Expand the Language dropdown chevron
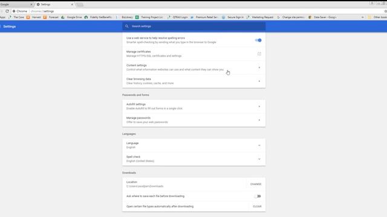This screenshot has width=387, height=217. click(x=259, y=145)
